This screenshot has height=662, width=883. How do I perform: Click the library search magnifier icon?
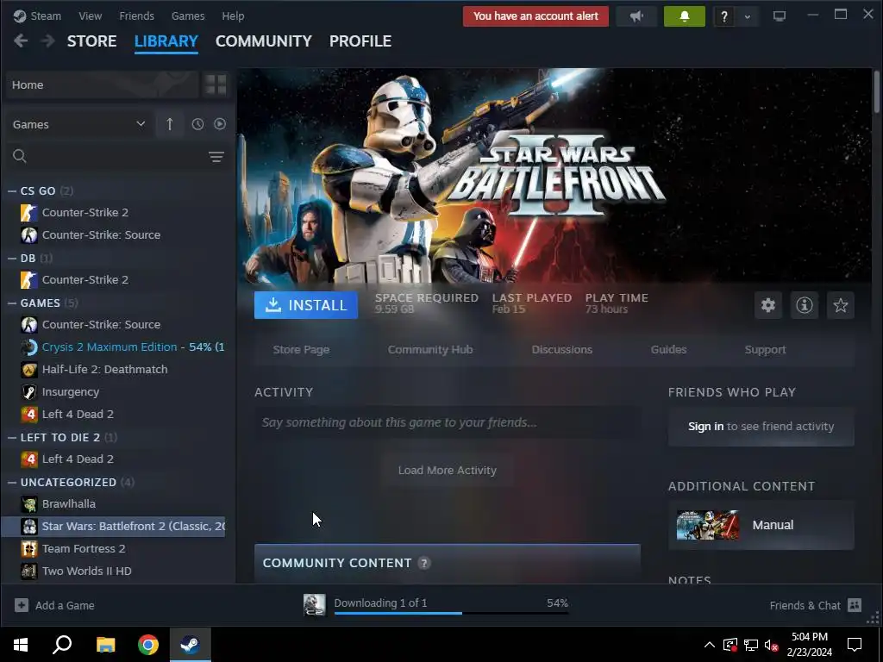tap(20, 156)
